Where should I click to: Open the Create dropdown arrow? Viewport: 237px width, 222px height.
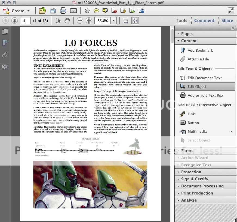(x=28, y=11)
